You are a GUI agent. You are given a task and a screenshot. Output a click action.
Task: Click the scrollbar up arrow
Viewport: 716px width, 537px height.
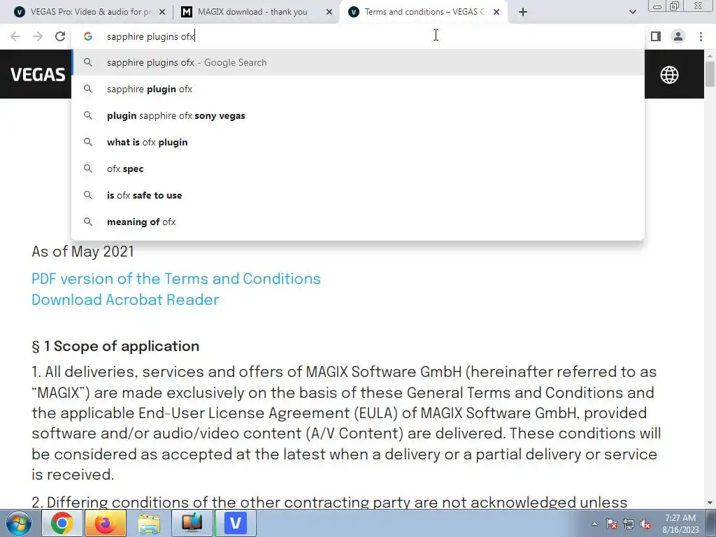pos(710,55)
